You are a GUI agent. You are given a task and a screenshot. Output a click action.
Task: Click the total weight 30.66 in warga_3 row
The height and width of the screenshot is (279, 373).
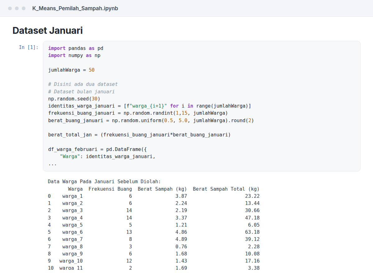tap(252, 210)
